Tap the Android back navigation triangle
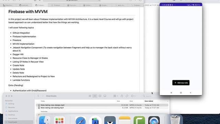The width and height of the screenshot is (220, 124). pos(190,93)
